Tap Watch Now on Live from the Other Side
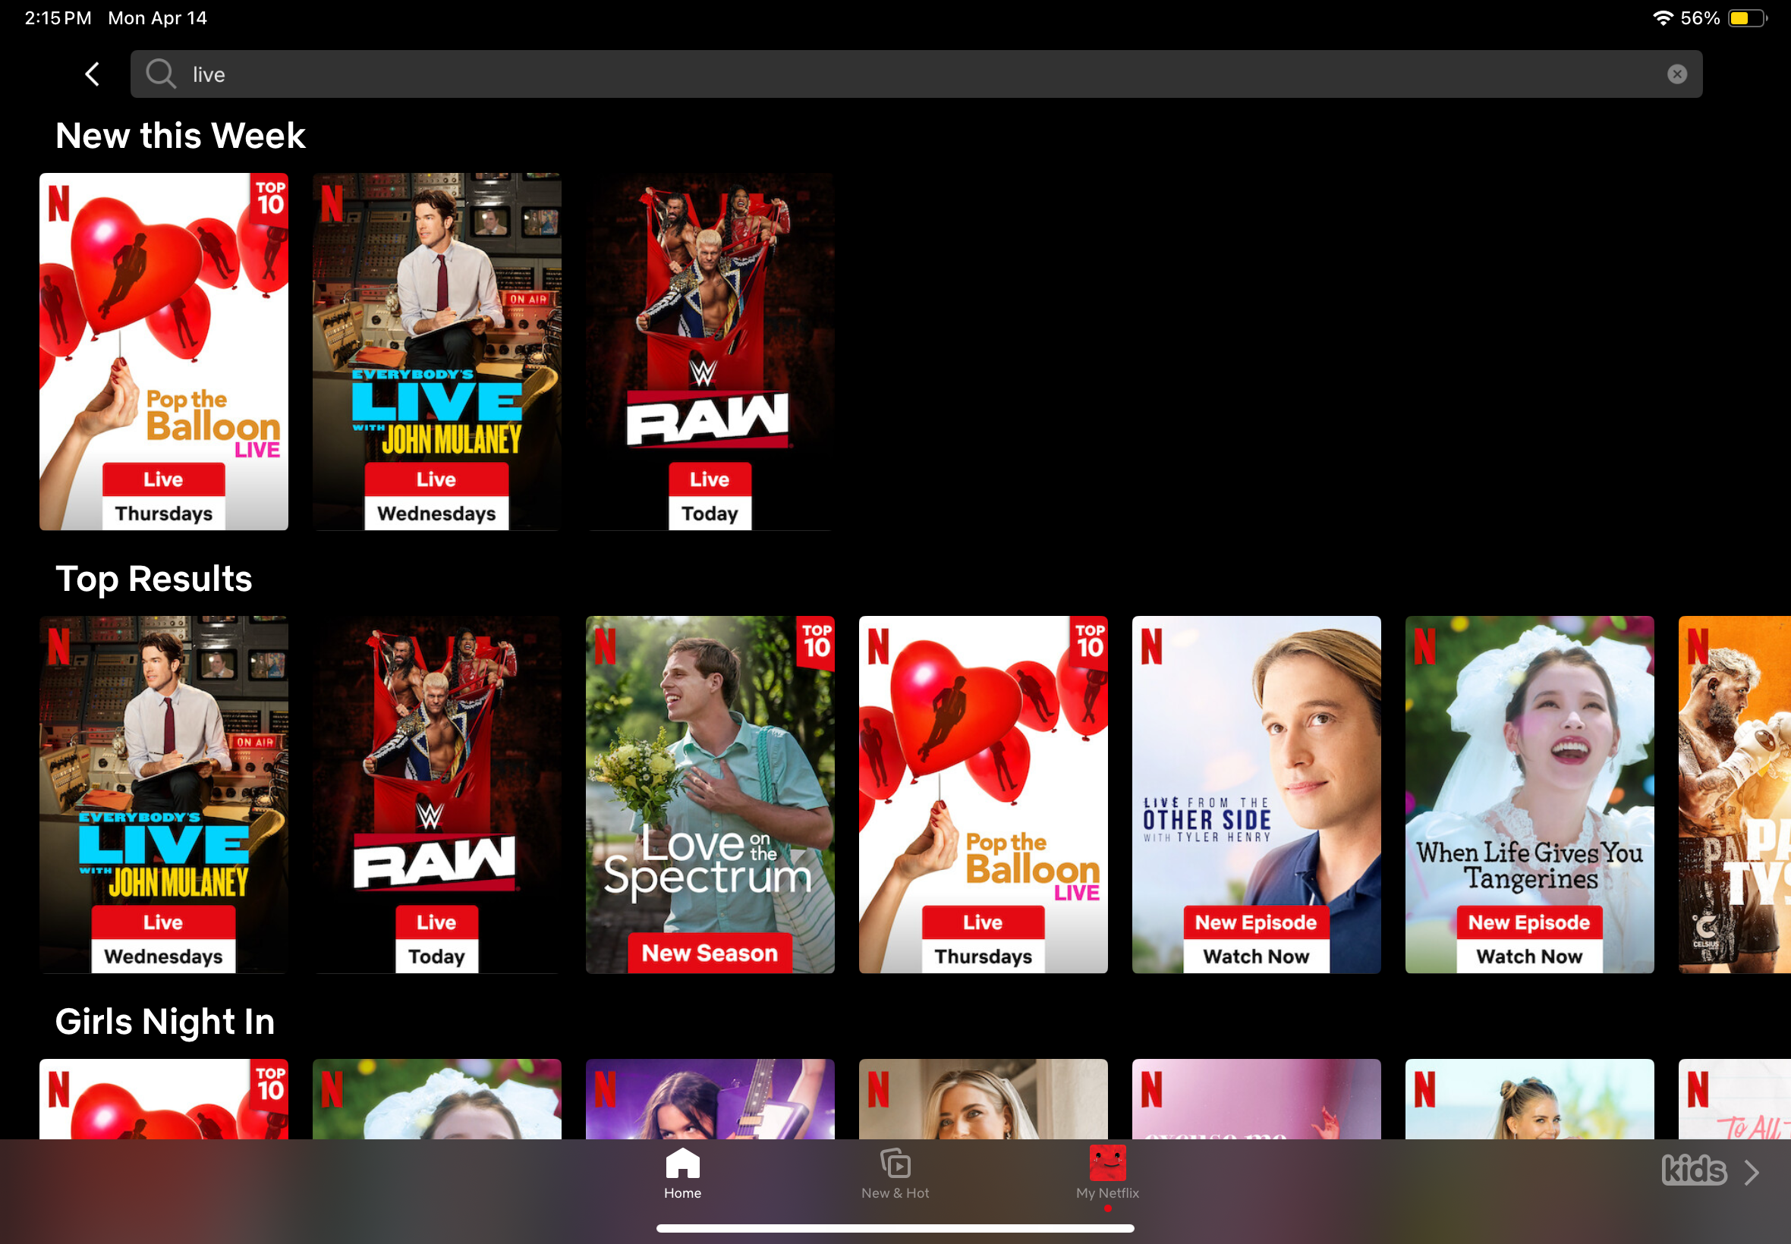Image resolution: width=1791 pixels, height=1244 pixels. pos(1255,957)
